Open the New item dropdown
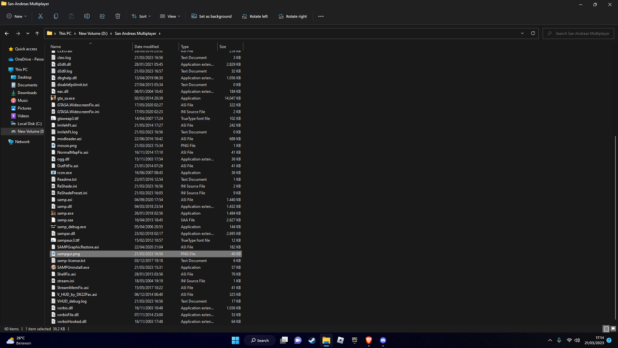 pos(16,16)
